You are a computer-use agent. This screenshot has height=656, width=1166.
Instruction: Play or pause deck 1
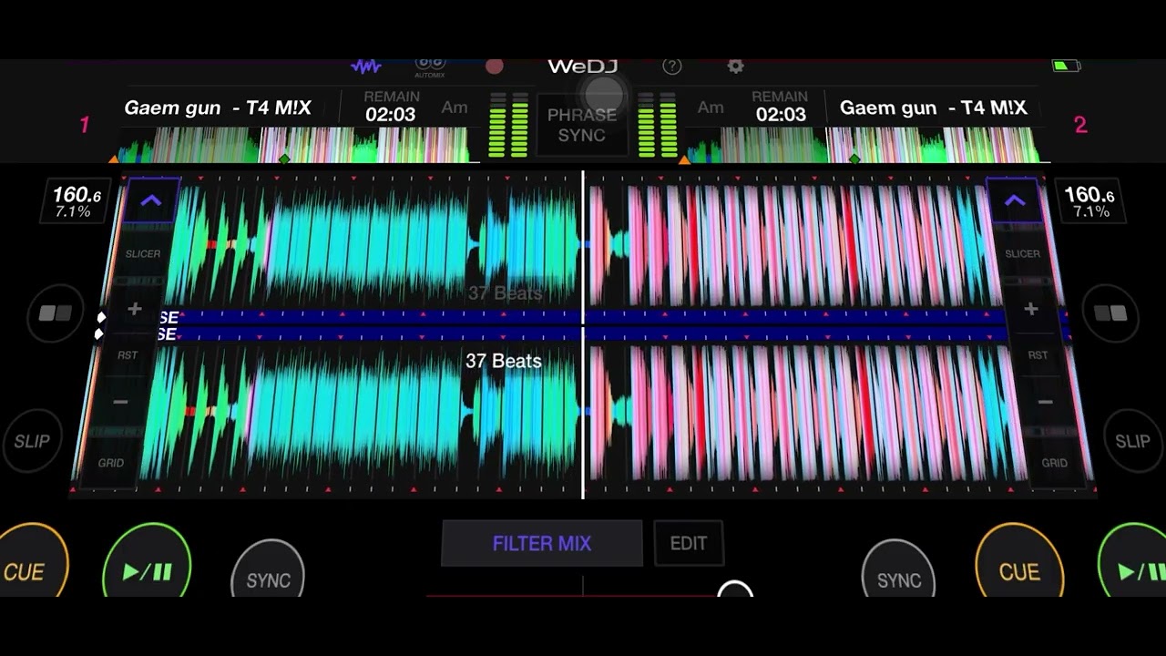point(148,561)
